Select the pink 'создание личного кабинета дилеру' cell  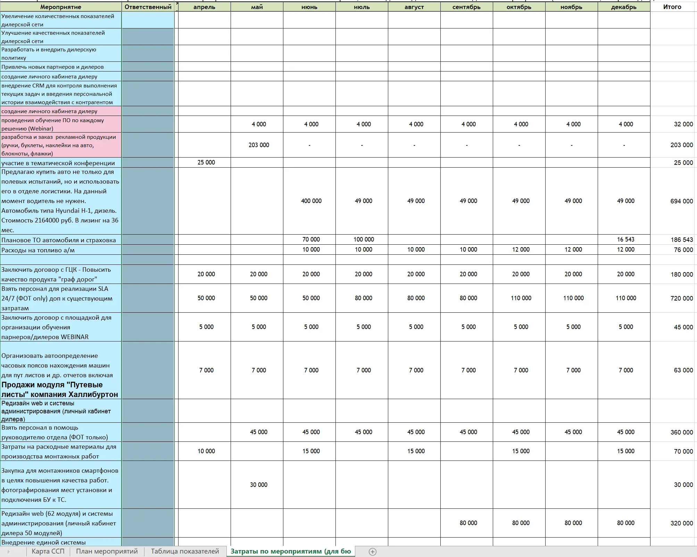pos(61,111)
